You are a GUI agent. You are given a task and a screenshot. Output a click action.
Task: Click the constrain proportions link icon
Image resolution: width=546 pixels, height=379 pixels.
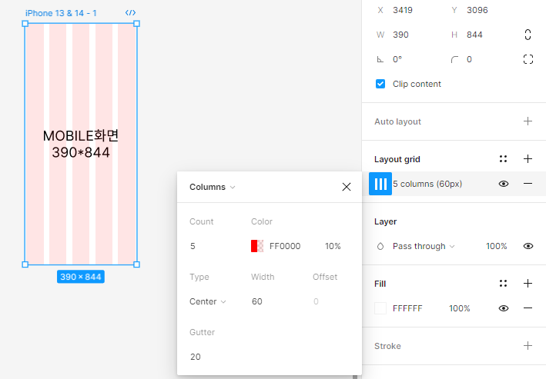pos(528,35)
